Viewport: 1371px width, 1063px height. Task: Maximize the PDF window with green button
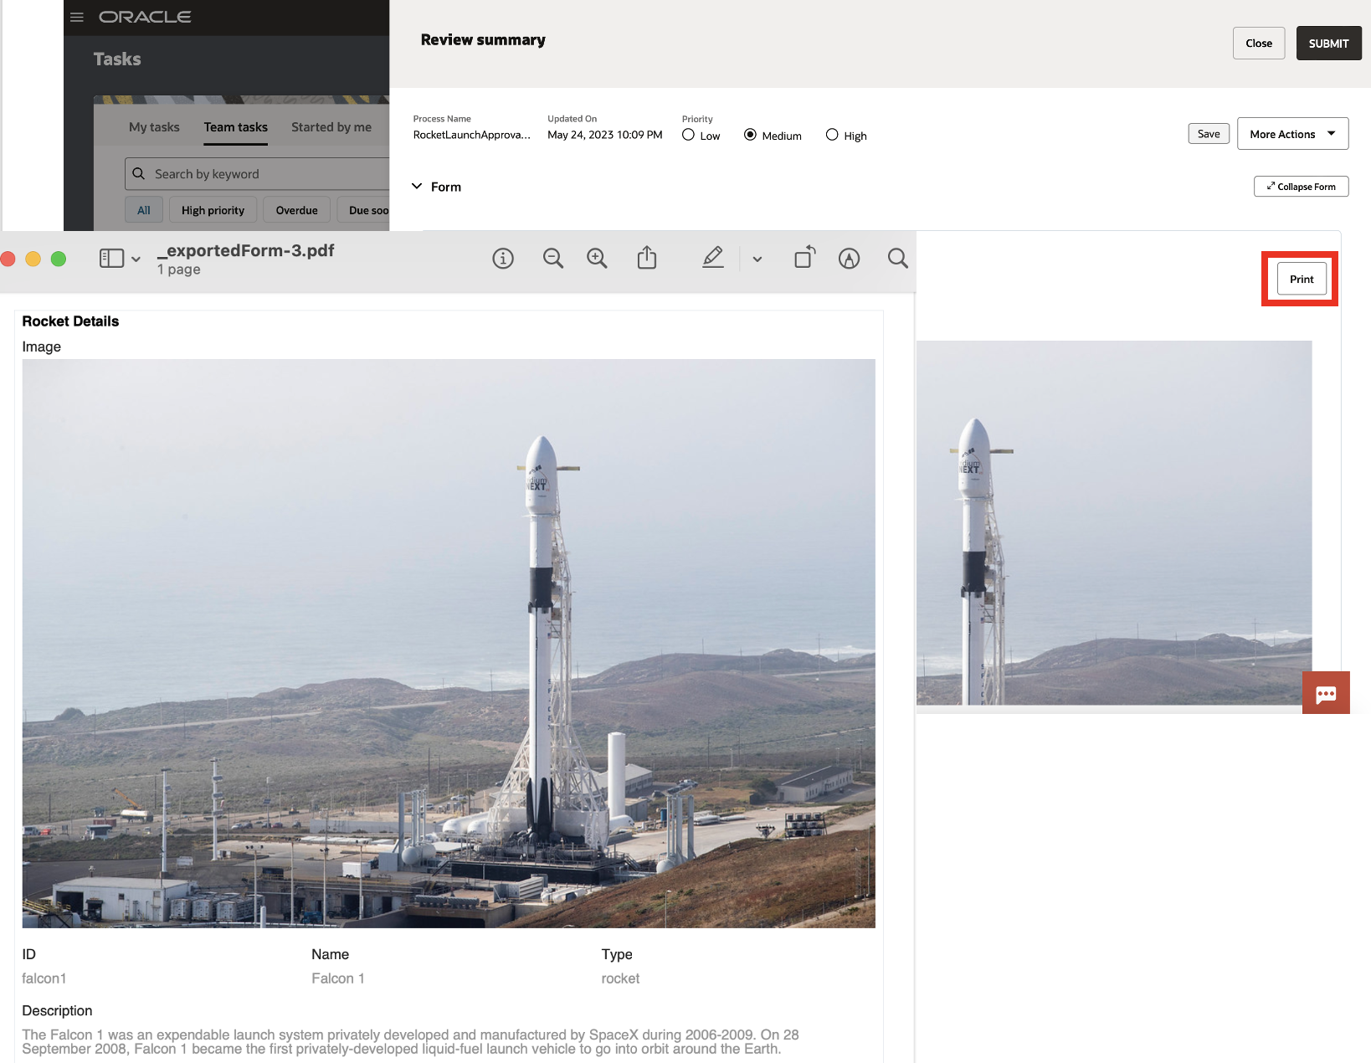[59, 259]
